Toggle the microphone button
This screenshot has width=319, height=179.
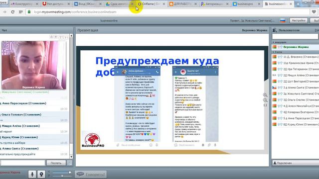tap(32, 174)
